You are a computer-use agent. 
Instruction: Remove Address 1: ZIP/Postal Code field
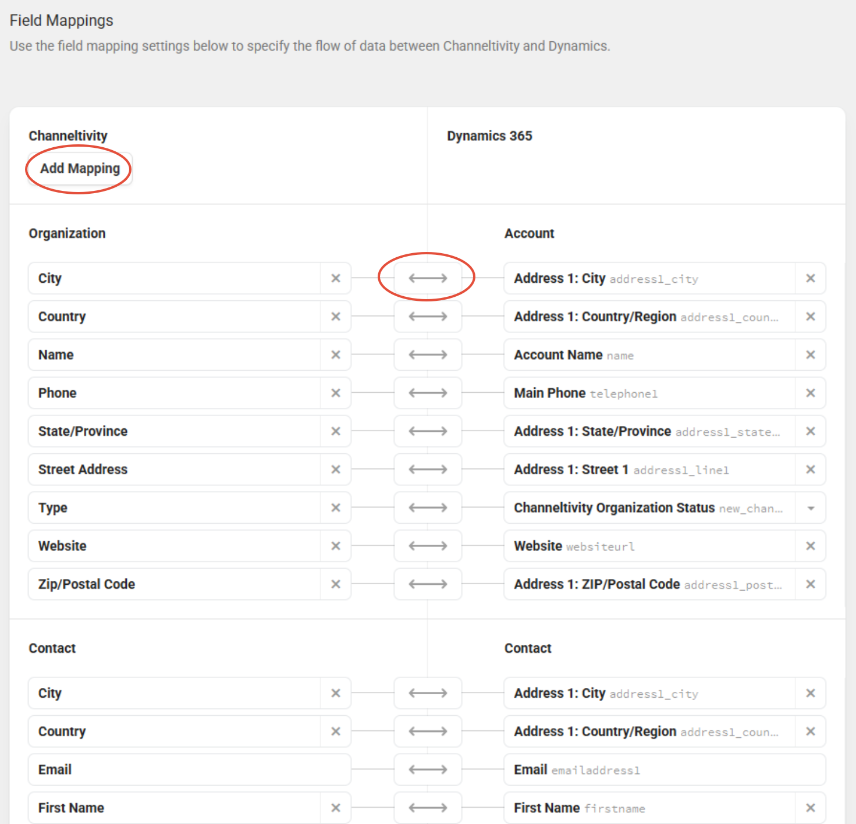coord(811,584)
